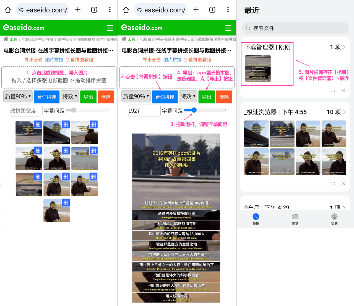The image size is (354, 306).
Task: Click 搜索文件 search box in file manager
Action: [295, 28]
